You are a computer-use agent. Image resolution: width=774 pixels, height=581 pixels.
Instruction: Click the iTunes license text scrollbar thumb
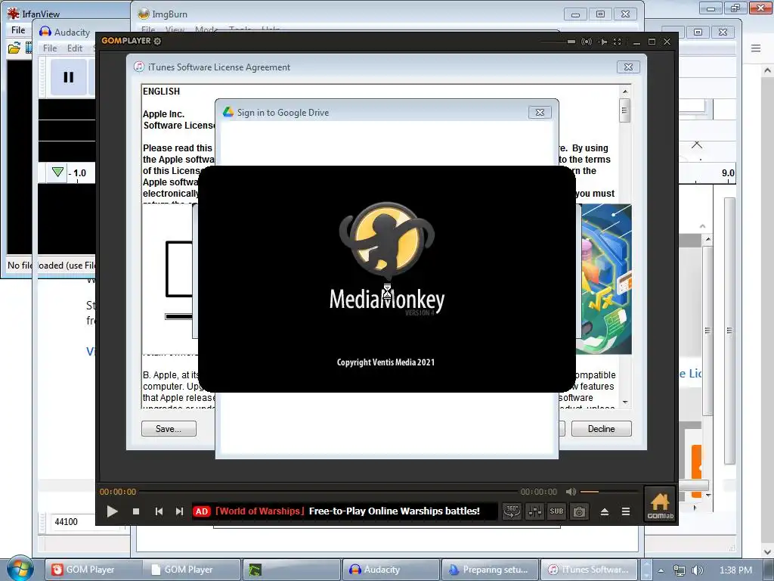(x=624, y=110)
